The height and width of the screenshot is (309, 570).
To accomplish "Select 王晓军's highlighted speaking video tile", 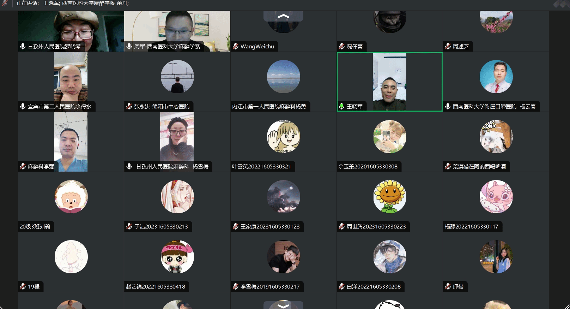I will point(389,82).
